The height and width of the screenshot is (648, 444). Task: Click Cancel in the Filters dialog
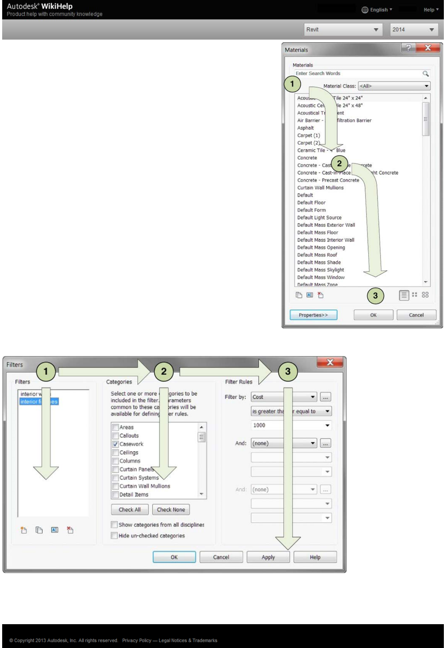(221, 557)
